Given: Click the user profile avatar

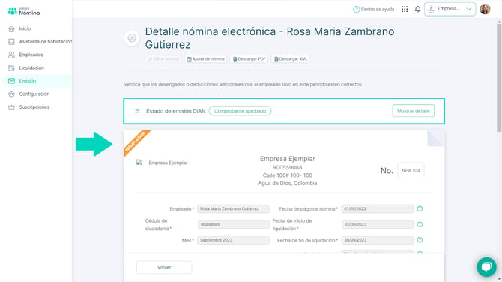Looking at the screenshot, I should coord(485,9).
